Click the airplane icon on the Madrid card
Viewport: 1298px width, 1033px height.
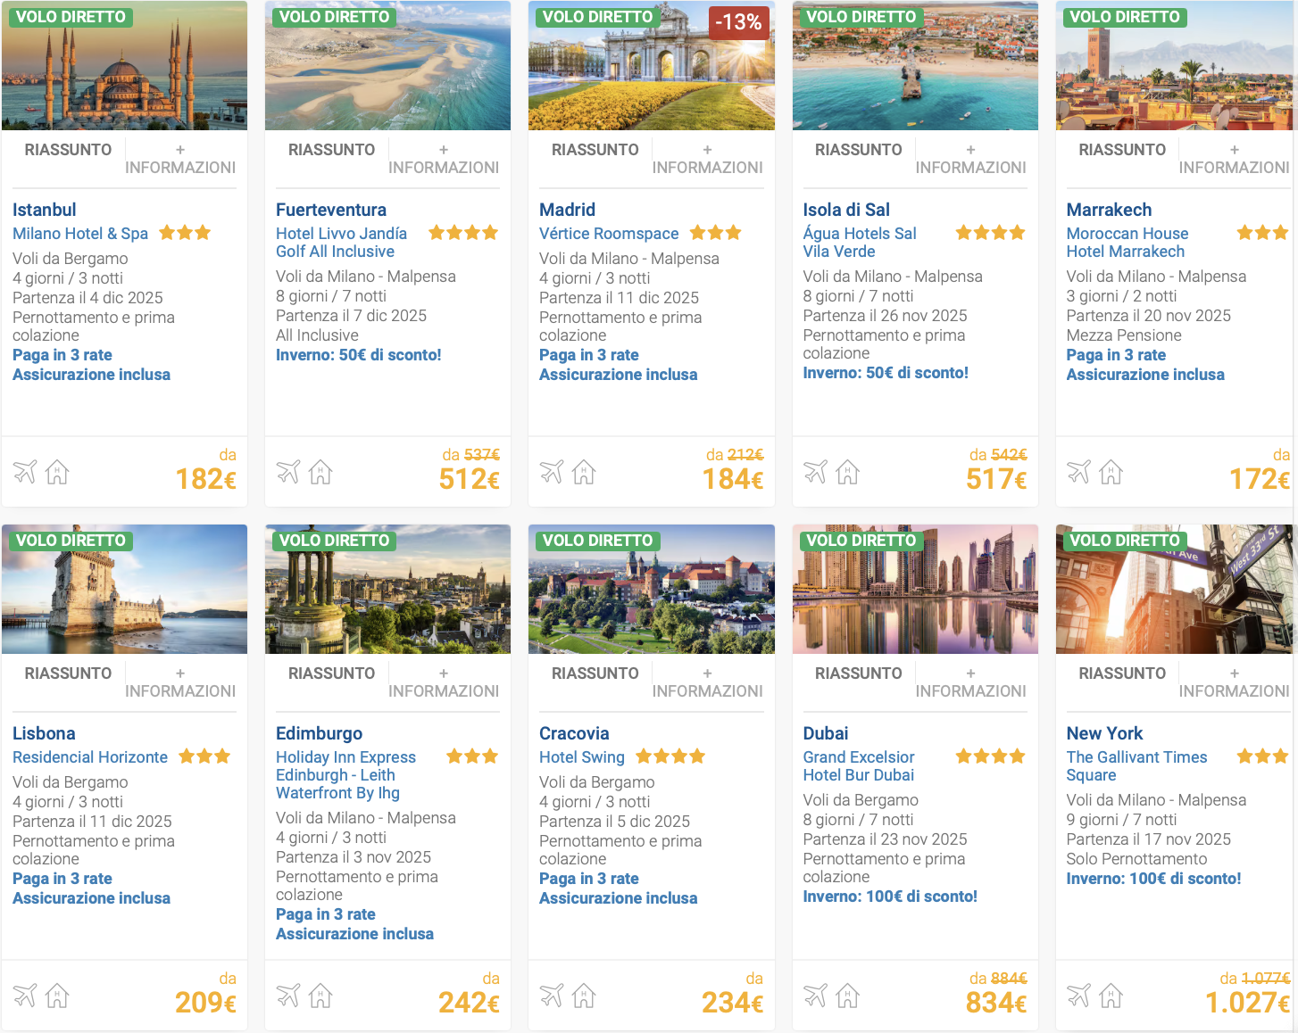[x=552, y=472]
